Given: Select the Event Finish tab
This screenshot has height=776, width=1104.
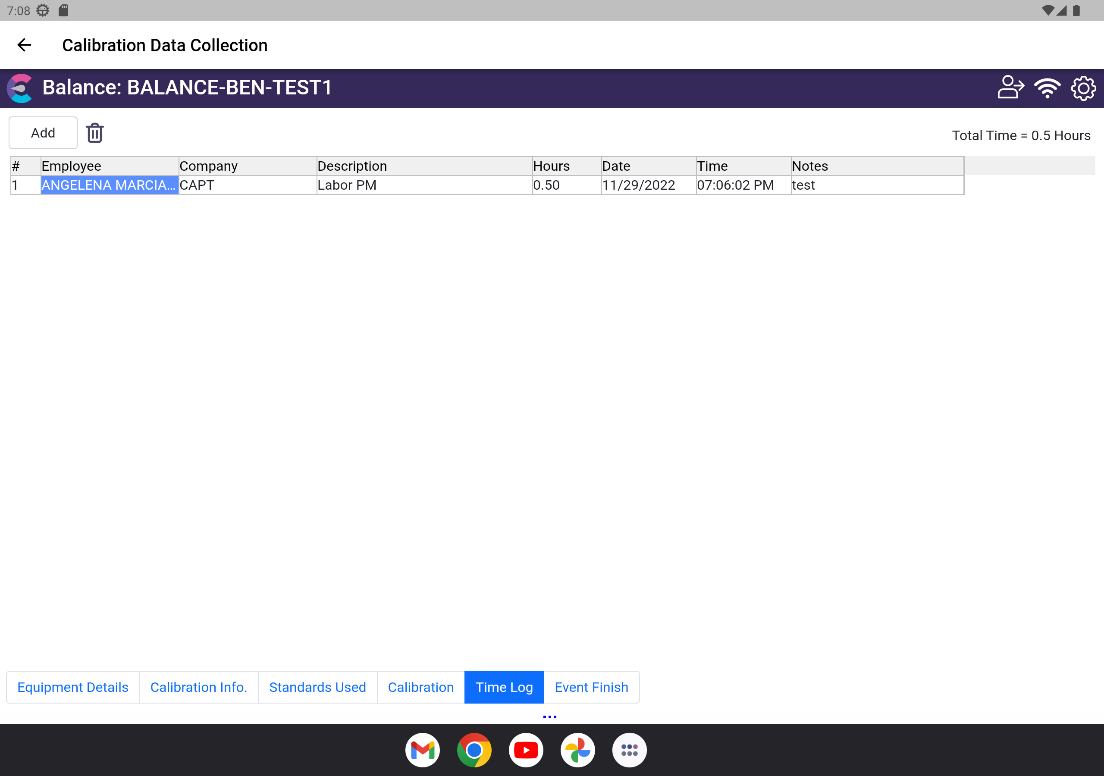Looking at the screenshot, I should pos(591,687).
